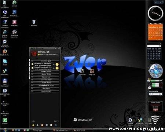
Task: Open the square green uTorrent desktop icon
Action: pyautogui.click(x=5, y=121)
